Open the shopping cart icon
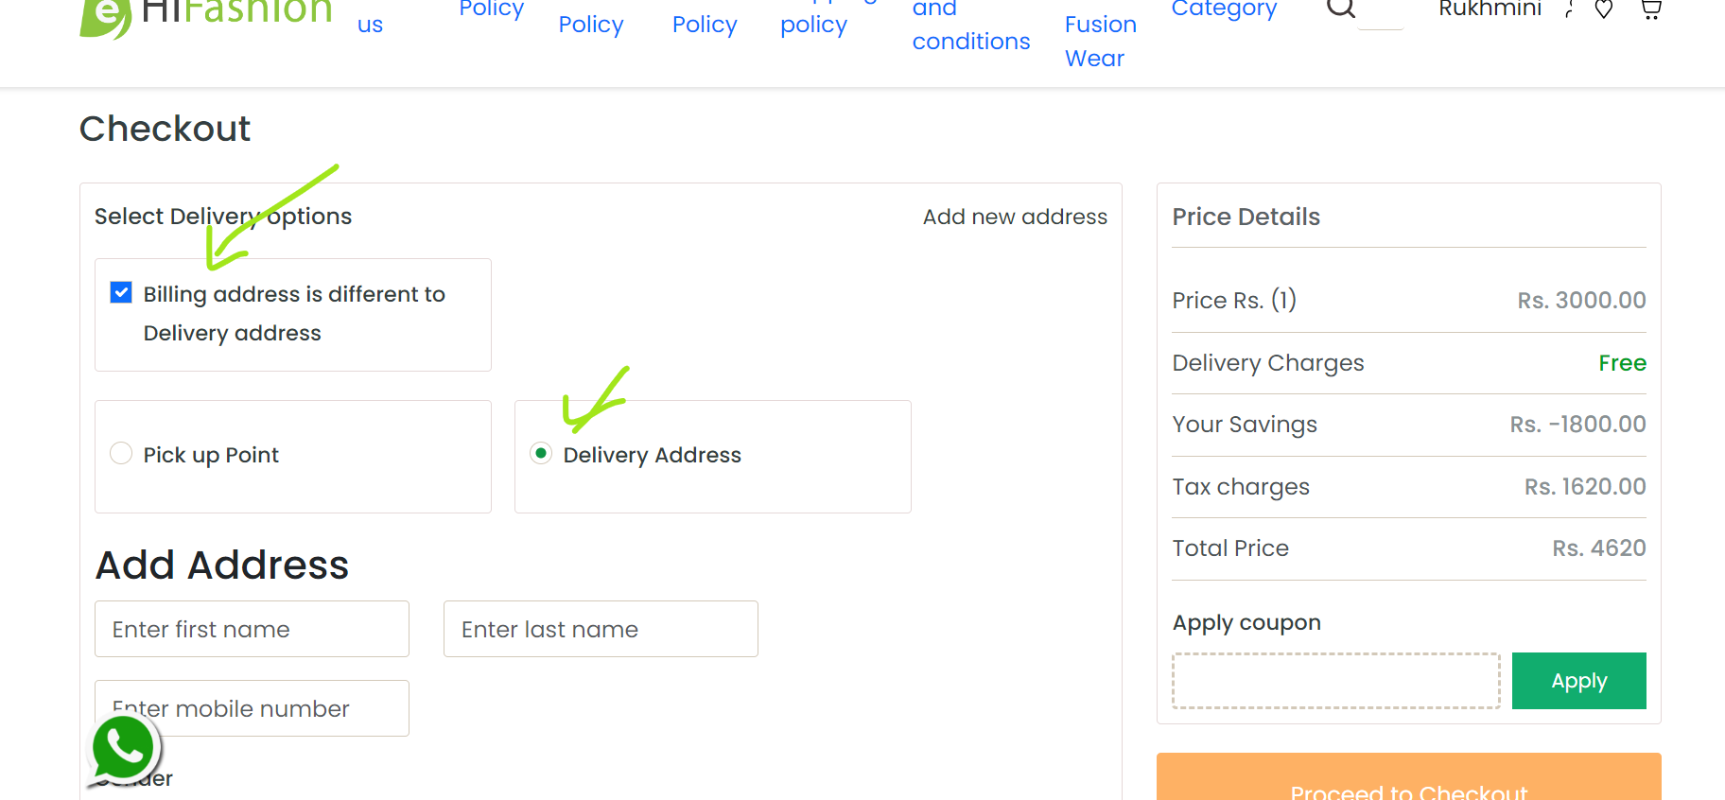This screenshot has width=1725, height=800. (x=1650, y=9)
